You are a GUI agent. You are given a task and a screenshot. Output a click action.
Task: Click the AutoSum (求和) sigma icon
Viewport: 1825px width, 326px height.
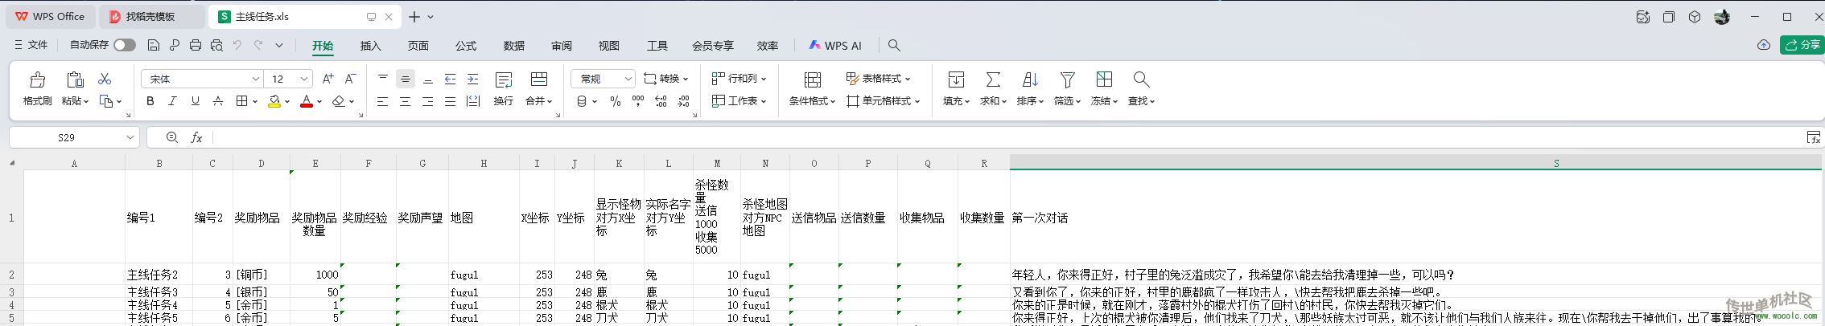pyautogui.click(x=993, y=79)
